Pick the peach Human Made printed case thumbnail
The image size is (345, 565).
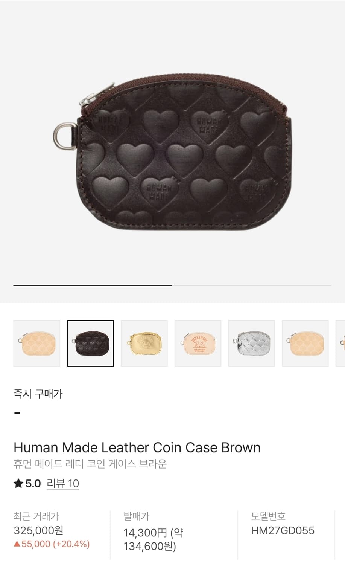point(198,343)
